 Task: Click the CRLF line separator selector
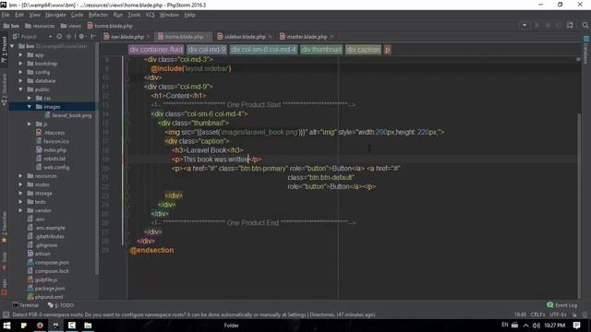(x=537, y=314)
